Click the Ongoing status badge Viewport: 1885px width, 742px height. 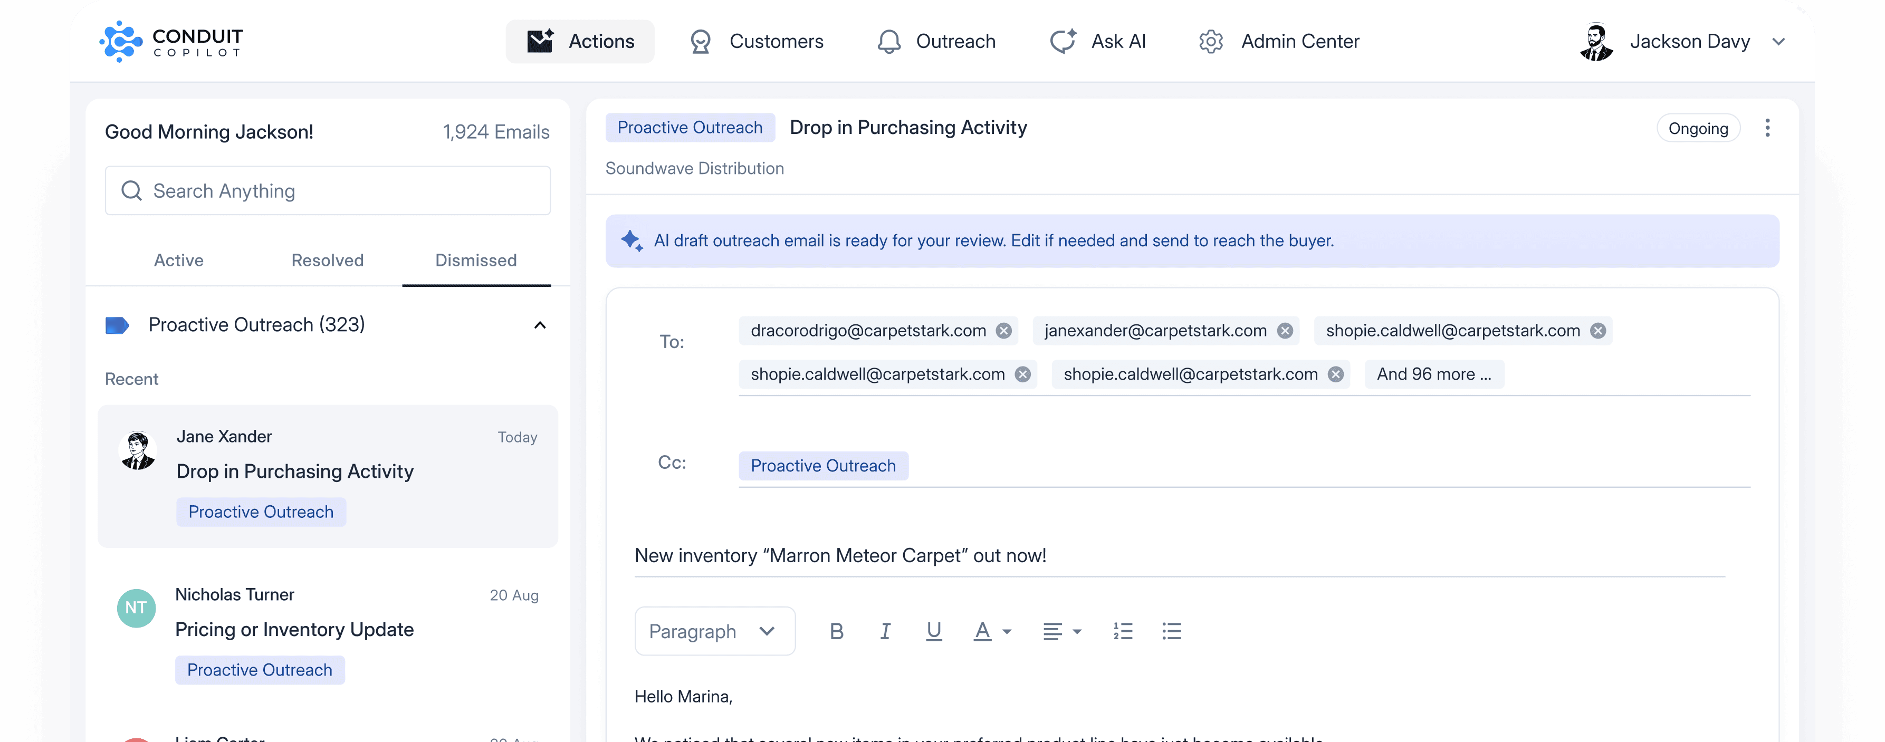pyautogui.click(x=1697, y=128)
